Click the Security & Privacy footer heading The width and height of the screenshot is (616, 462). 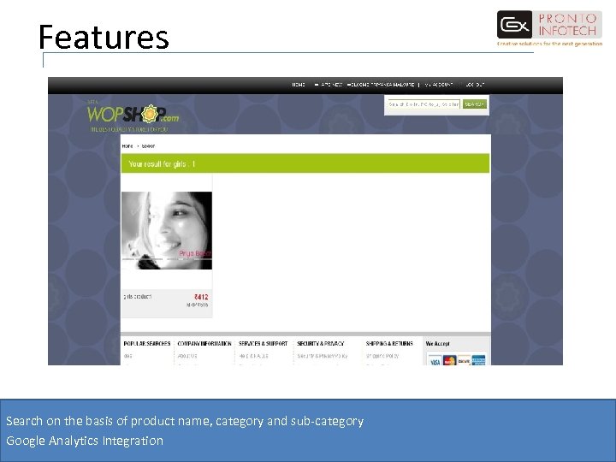(321, 343)
